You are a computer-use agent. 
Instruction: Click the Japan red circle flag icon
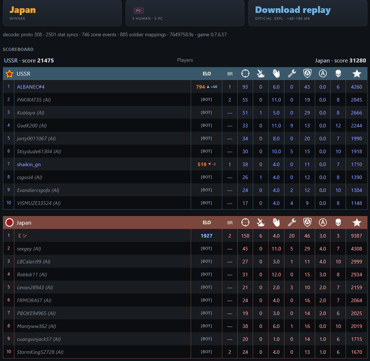coord(9,222)
